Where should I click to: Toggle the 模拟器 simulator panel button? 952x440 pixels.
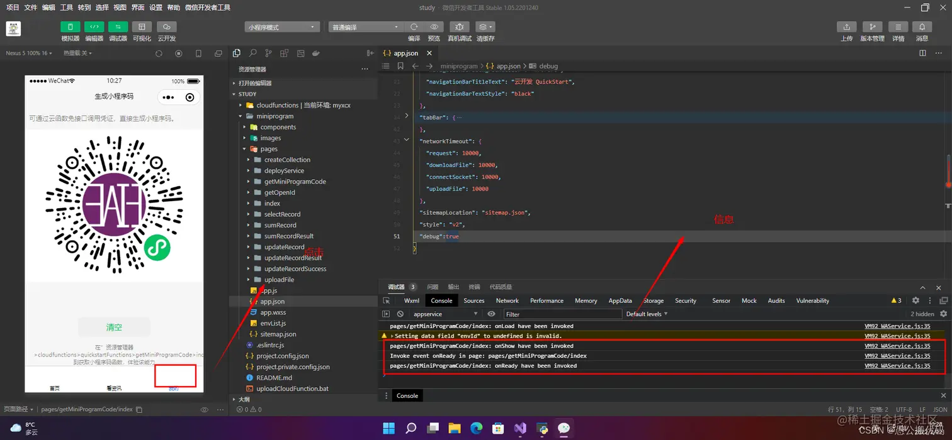(x=70, y=27)
